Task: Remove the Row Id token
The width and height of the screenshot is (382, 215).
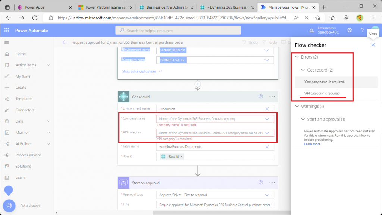Action: pos(182,156)
